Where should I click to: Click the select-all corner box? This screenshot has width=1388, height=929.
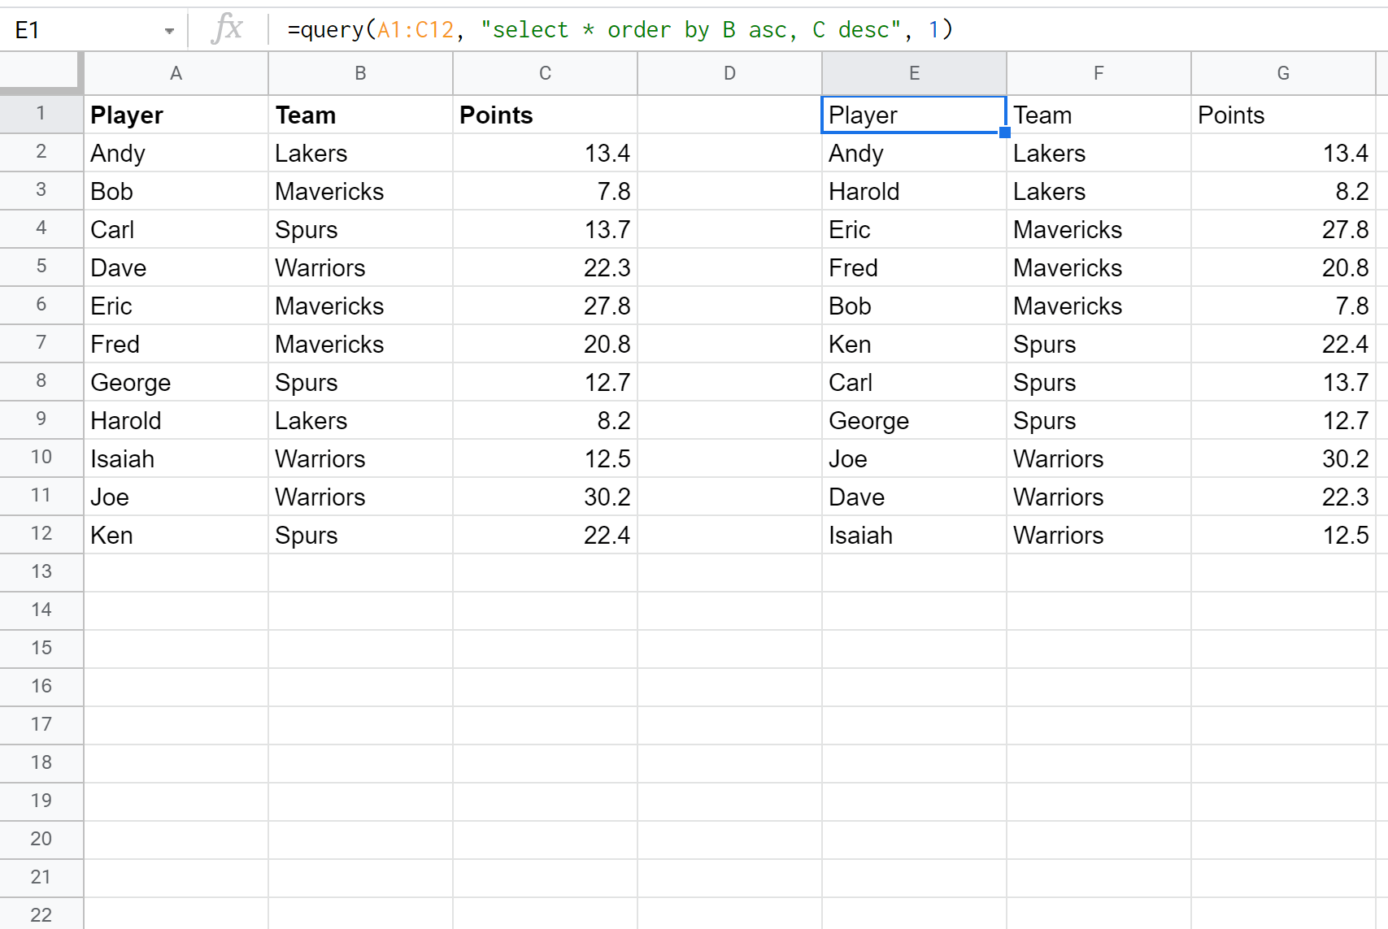point(41,72)
